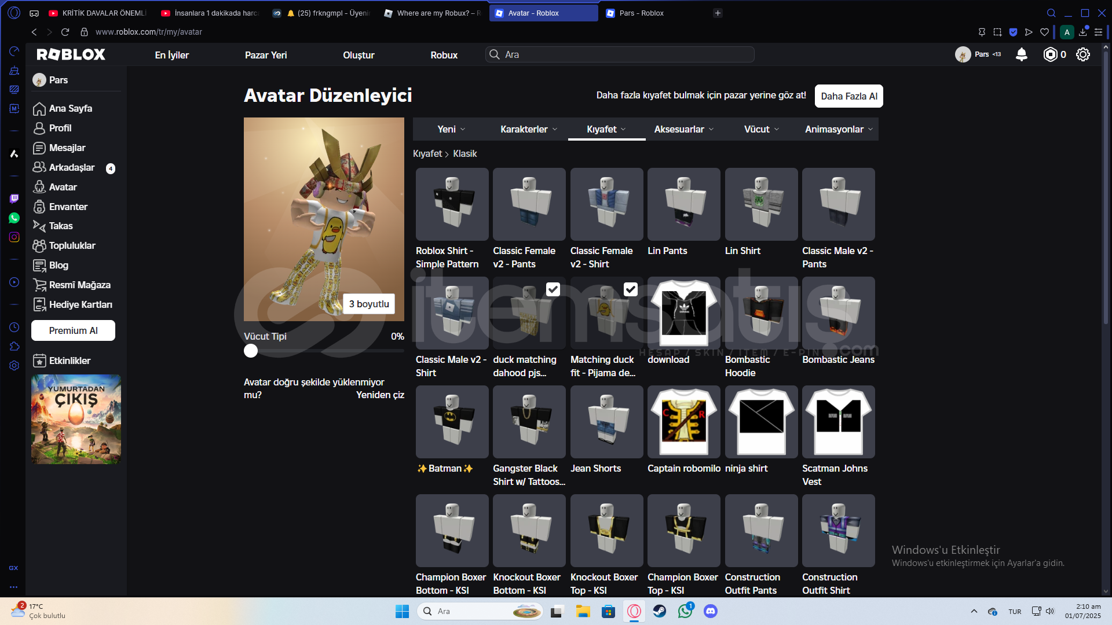This screenshot has height=625, width=1112.
Task: Open Etkinlikler in the sidebar
Action: click(62, 361)
